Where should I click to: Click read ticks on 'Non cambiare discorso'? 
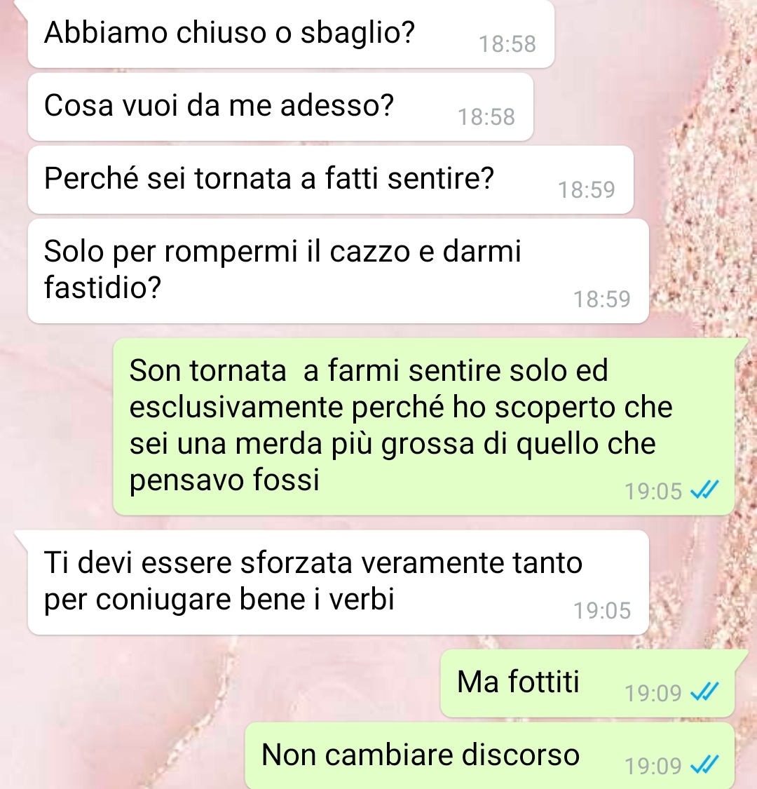(704, 765)
